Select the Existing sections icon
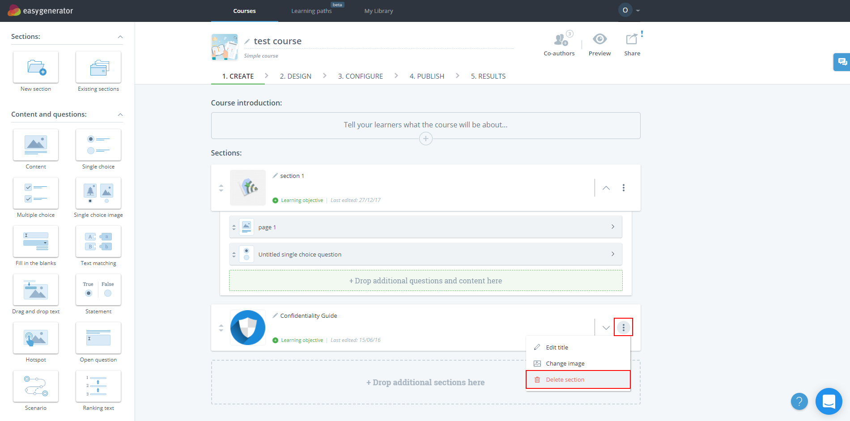Image resolution: width=850 pixels, height=421 pixels. point(98,67)
